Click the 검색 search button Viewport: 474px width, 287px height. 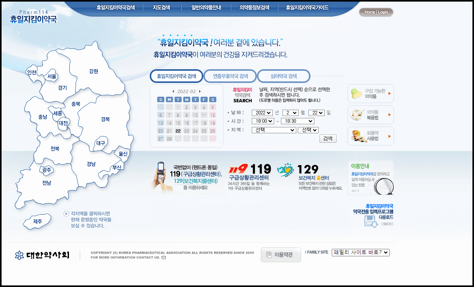point(328,139)
